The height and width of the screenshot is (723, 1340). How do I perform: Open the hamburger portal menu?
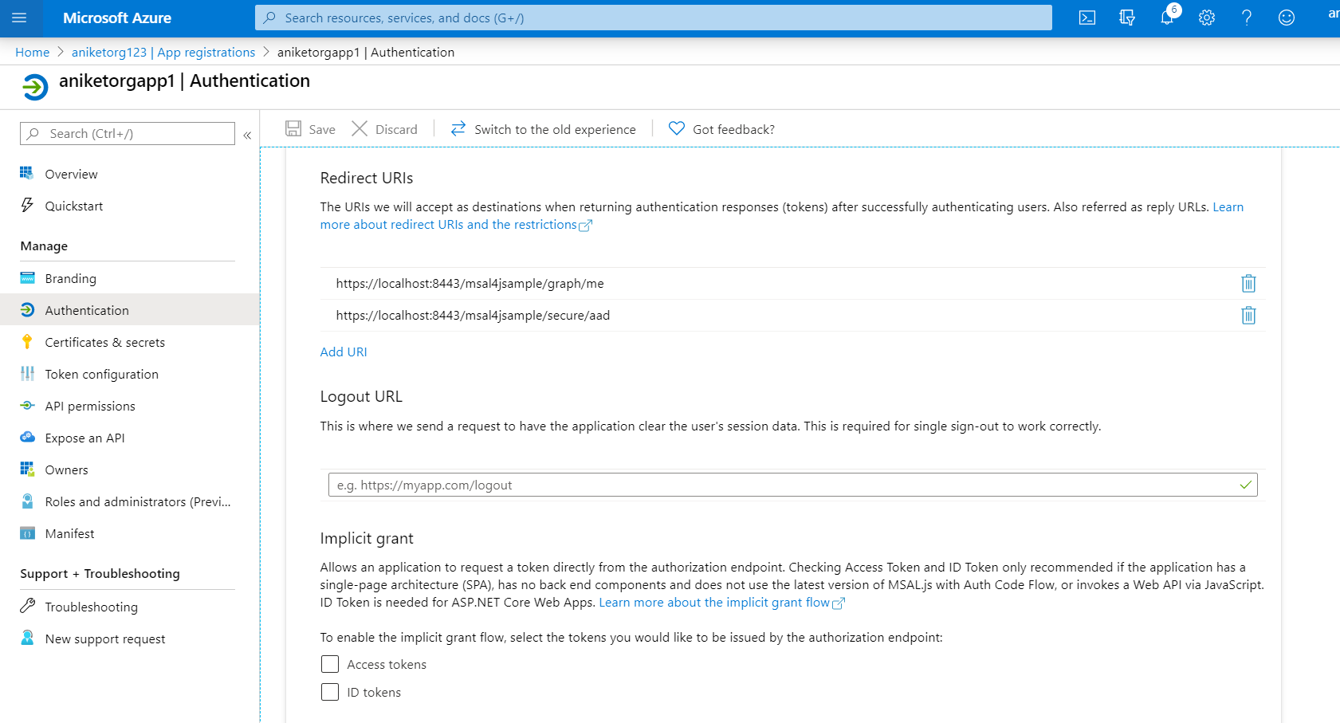pyautogui.click(x=20, y=18)
